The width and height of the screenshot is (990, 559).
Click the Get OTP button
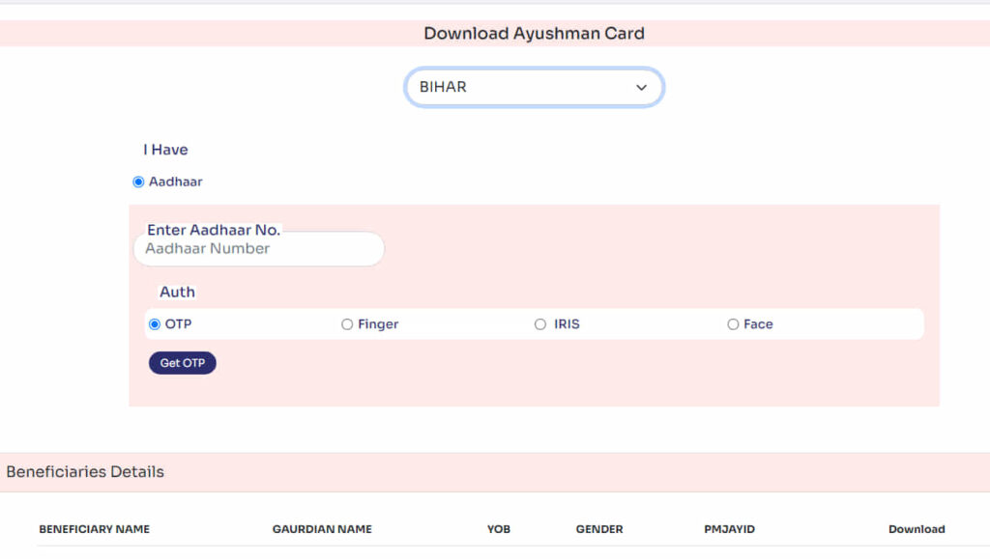pos(183,363)
